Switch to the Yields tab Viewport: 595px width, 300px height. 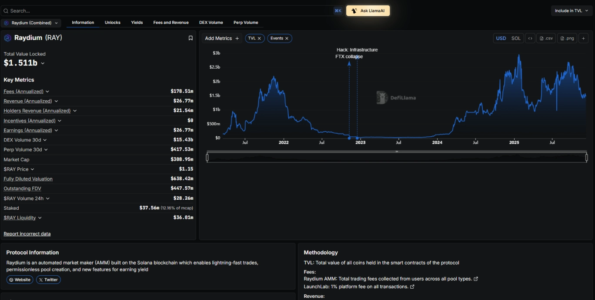[x=137, y=23]
